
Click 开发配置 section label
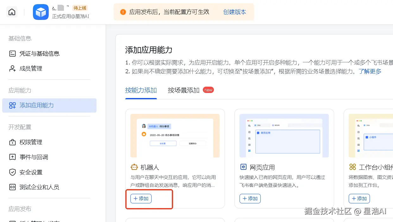click(x=20, y=127)
